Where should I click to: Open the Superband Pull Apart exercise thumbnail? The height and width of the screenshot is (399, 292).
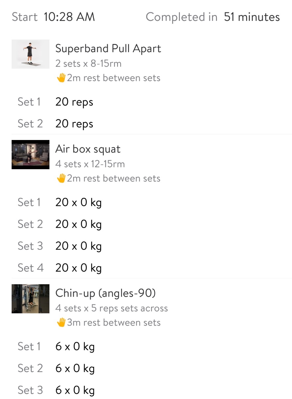31,54
